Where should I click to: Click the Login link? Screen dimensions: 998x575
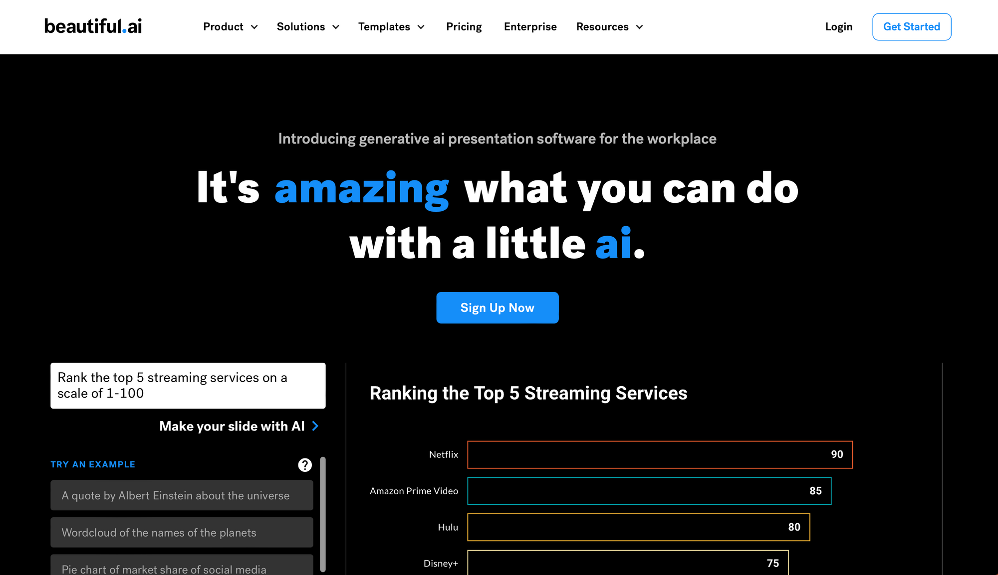point(839,27)
